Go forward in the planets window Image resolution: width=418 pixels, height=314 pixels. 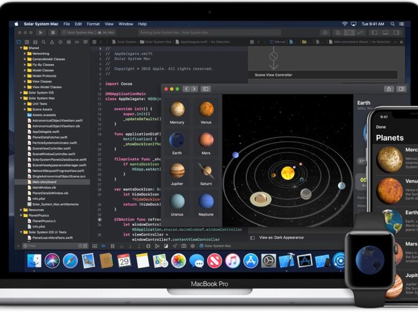[x=194, y=89]
